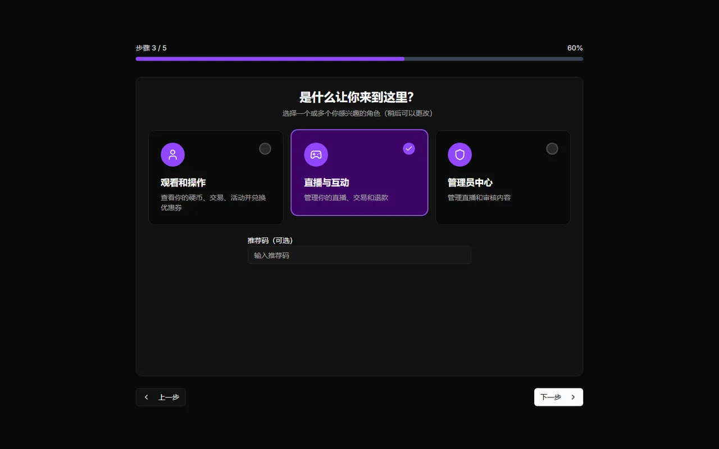Image resolution: width=719 pixels, height=449 pixels.
Task: Continue with the 下一步 button
Action: 558,397
